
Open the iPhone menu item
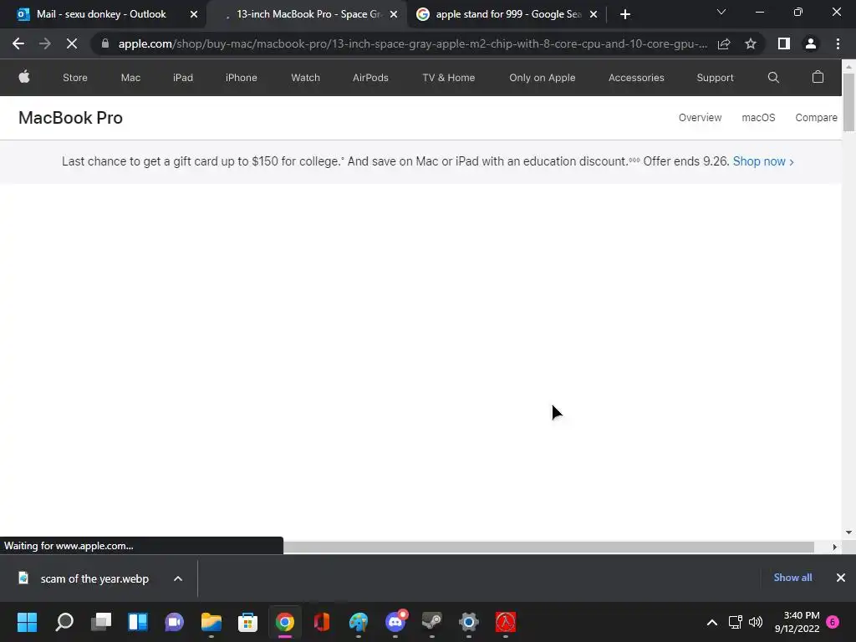pyautogui.click(x=242, y=78)
